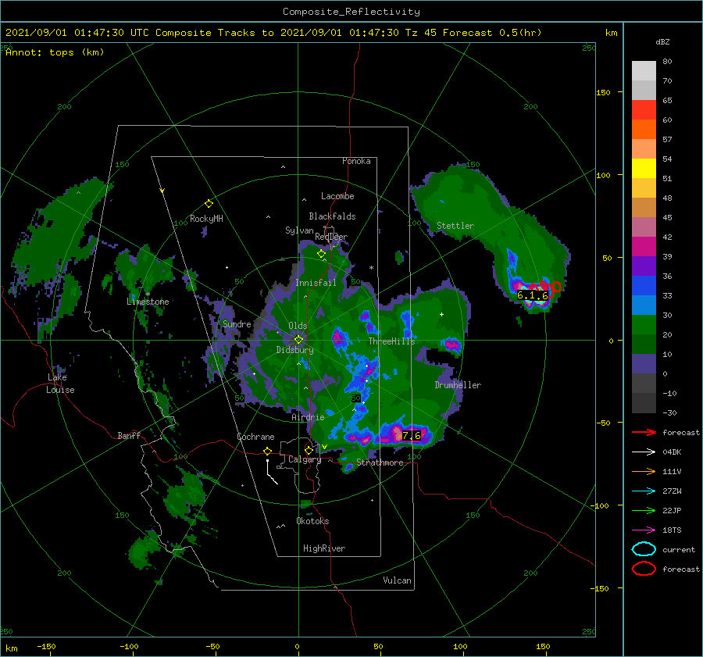The width and height of the screenshot is (703, 657).
Task: Click the yellow diamond marker below Cochrane
Action: pos(268,451)
